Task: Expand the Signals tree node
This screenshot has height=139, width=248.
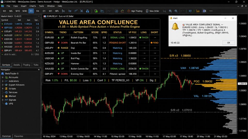Action: click(x=3, y=100)
